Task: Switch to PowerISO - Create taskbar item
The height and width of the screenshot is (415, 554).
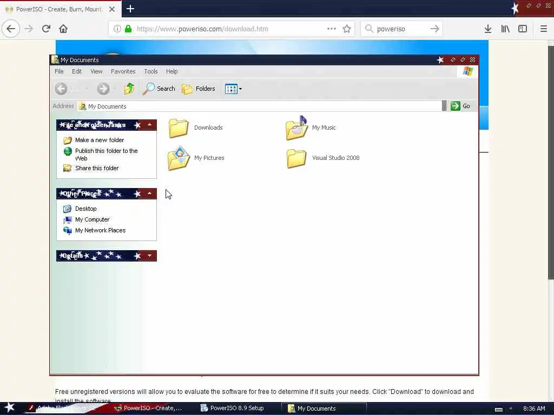Action: tap(148, 409)
